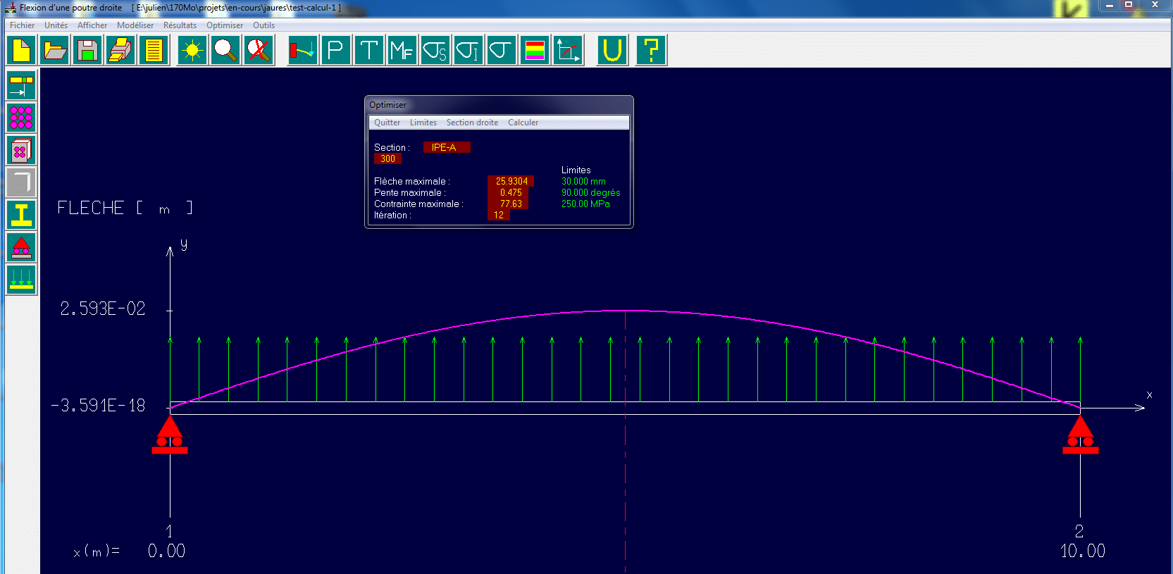Screen dimensions: 1173x574
Task: Click the yellow U toolbar icon
Action: tap(612, 51)
